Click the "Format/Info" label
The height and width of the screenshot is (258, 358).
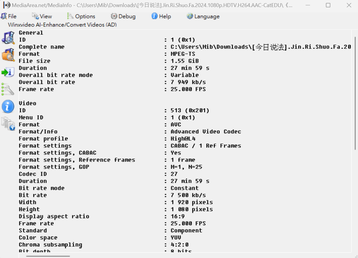coord(38,132)
